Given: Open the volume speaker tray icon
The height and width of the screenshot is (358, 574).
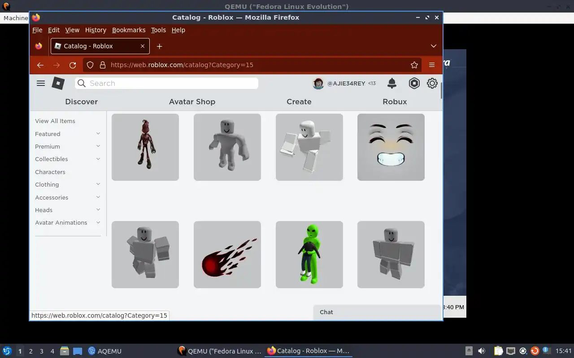Looking at the screenshot, I should 482,351.
